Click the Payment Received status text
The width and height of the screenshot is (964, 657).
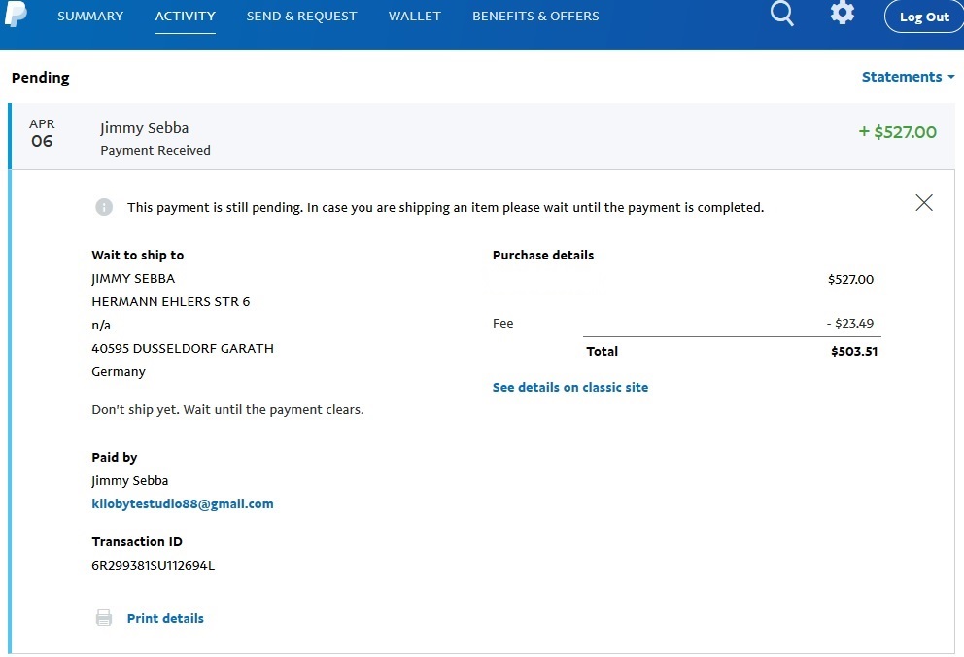155,150
